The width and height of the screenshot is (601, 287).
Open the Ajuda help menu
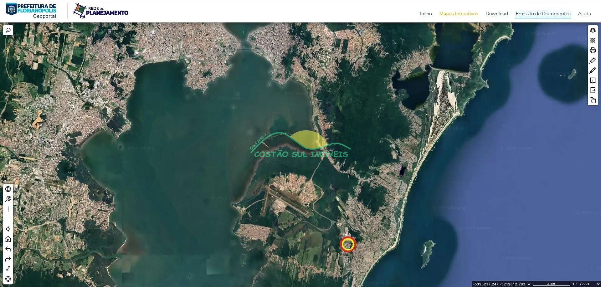pos(584,14)
